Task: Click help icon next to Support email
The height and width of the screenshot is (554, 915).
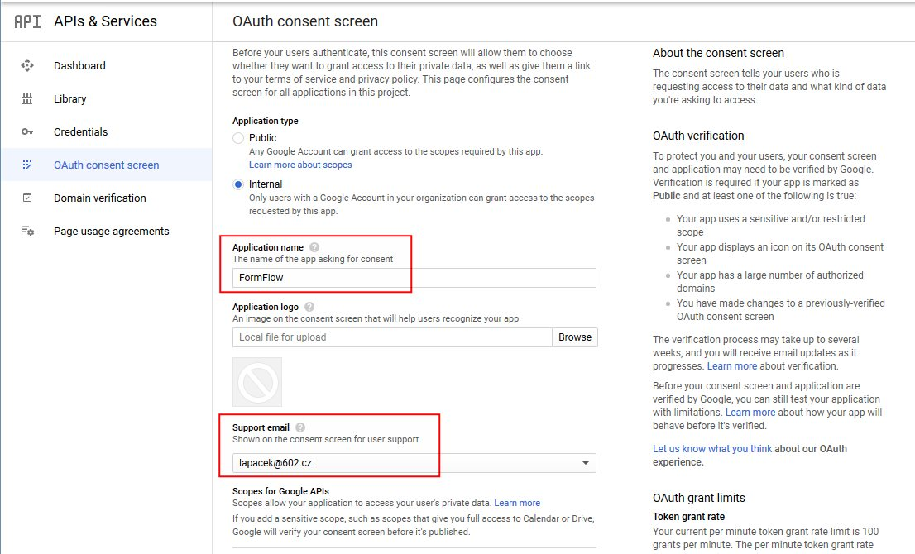Action: (x=300, y=427)
